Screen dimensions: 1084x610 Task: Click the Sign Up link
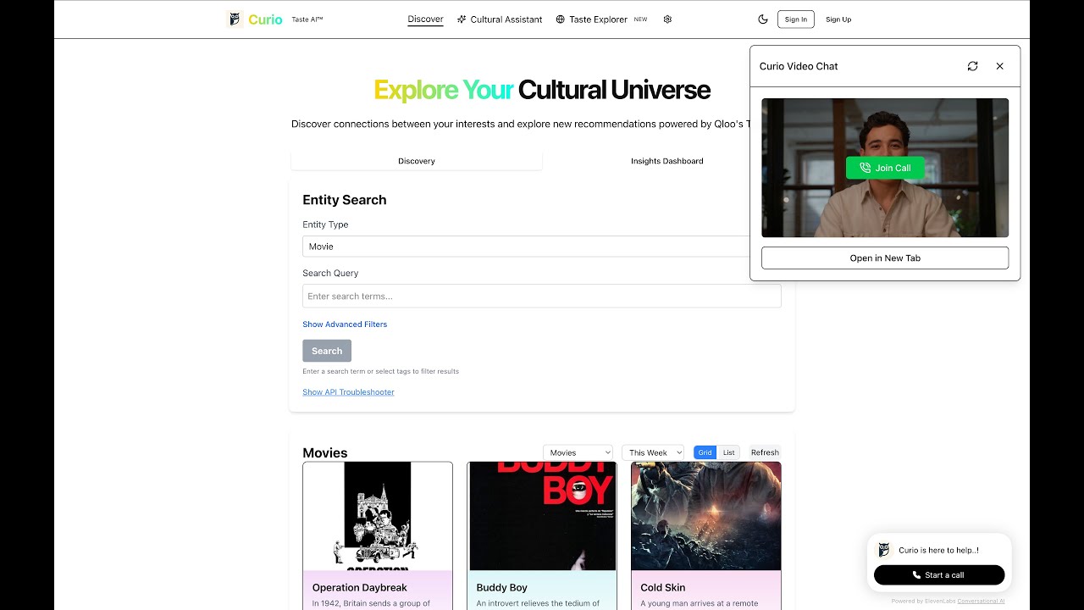[x=838, y=19]
